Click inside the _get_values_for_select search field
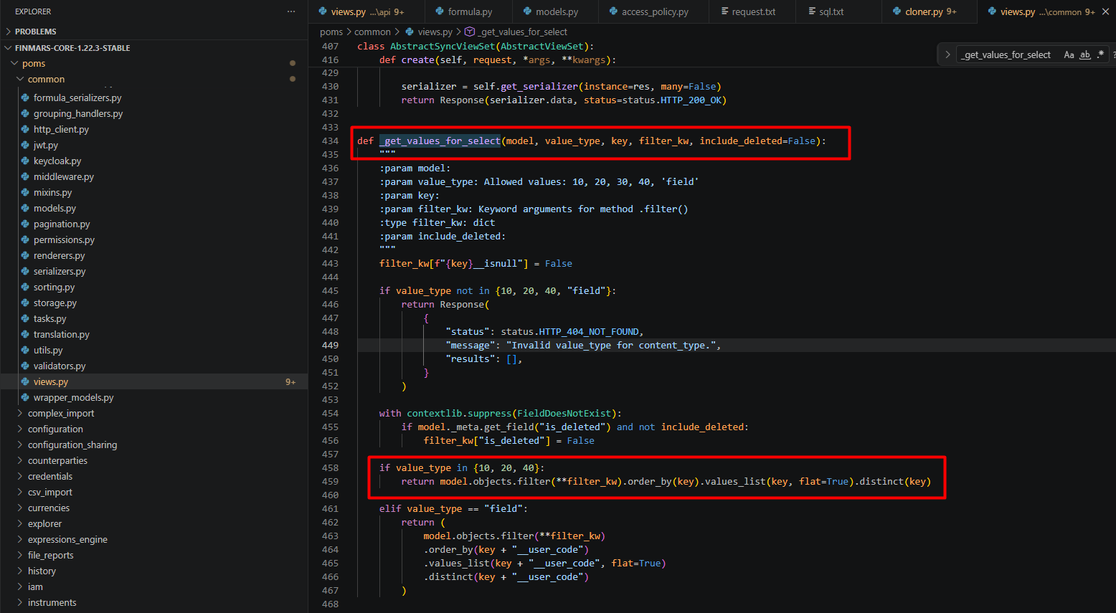Image resolution: width=1116 pixels, height=613 pixels. 1006,54
